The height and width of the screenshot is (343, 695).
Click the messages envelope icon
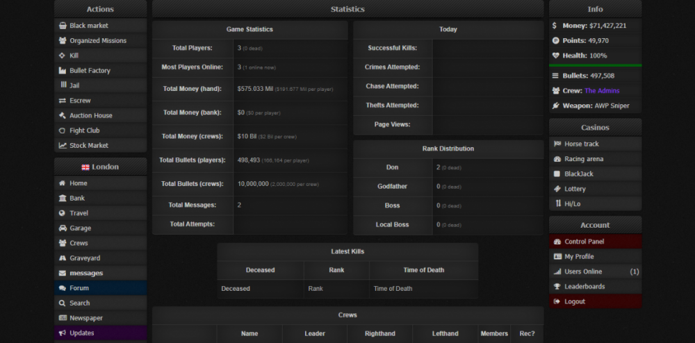63,273
